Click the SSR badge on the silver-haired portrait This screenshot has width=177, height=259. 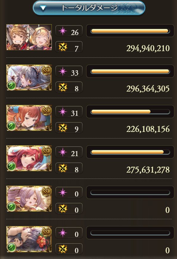tap(46, 70)
